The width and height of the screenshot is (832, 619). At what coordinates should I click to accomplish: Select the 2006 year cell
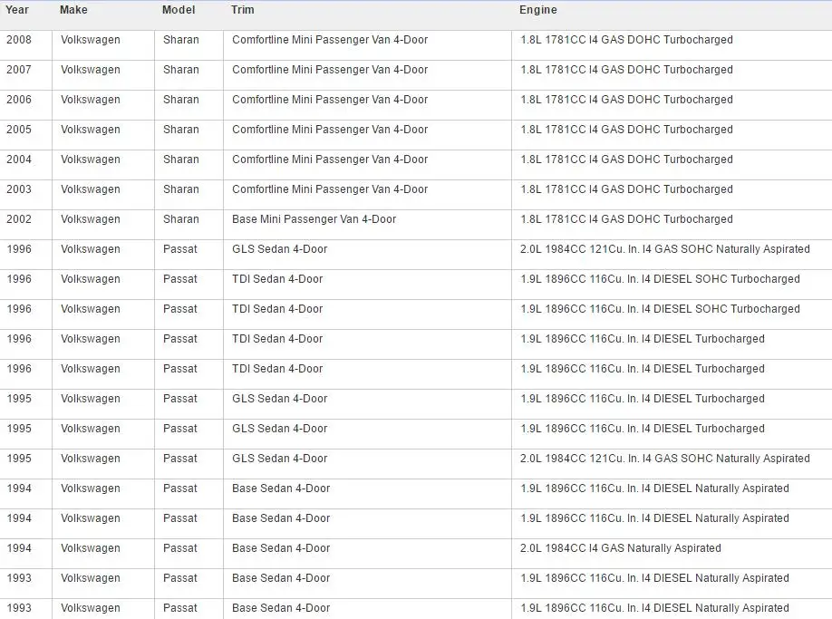[19, 100]
